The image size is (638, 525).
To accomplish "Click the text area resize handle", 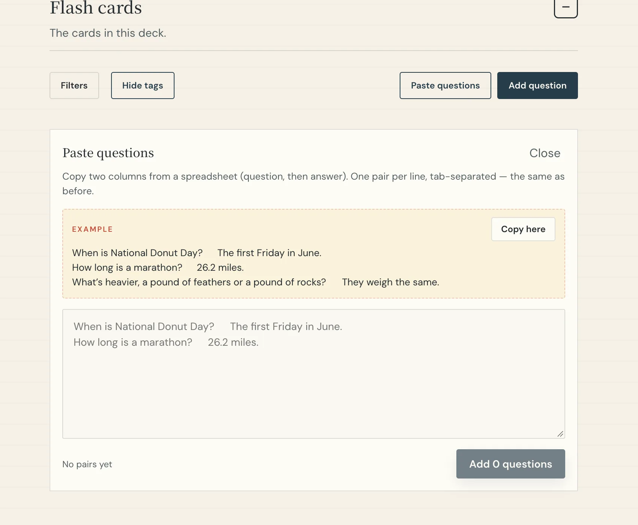I will (560, 434).
